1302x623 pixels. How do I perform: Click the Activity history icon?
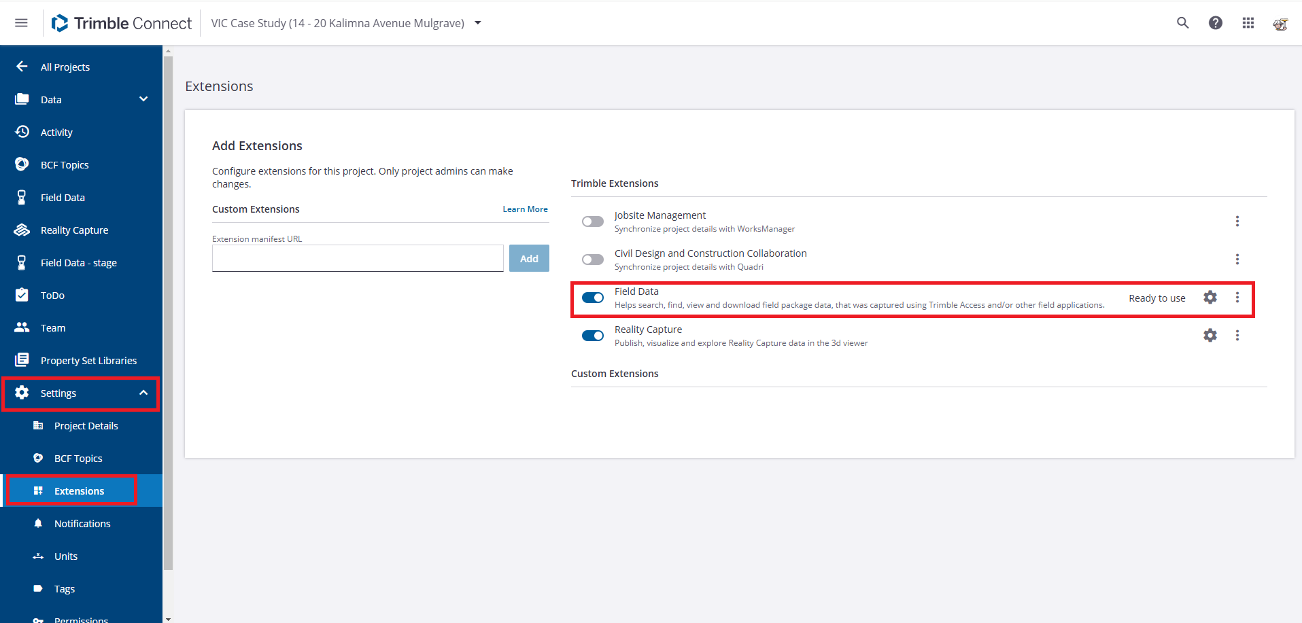22,132
